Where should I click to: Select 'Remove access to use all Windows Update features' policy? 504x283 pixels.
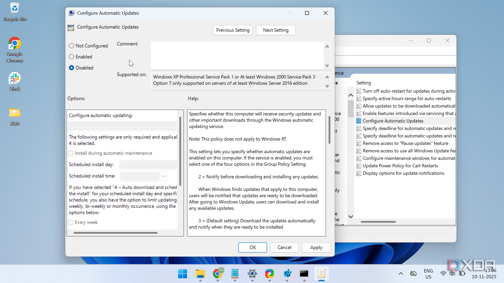[x=406, y=151]
